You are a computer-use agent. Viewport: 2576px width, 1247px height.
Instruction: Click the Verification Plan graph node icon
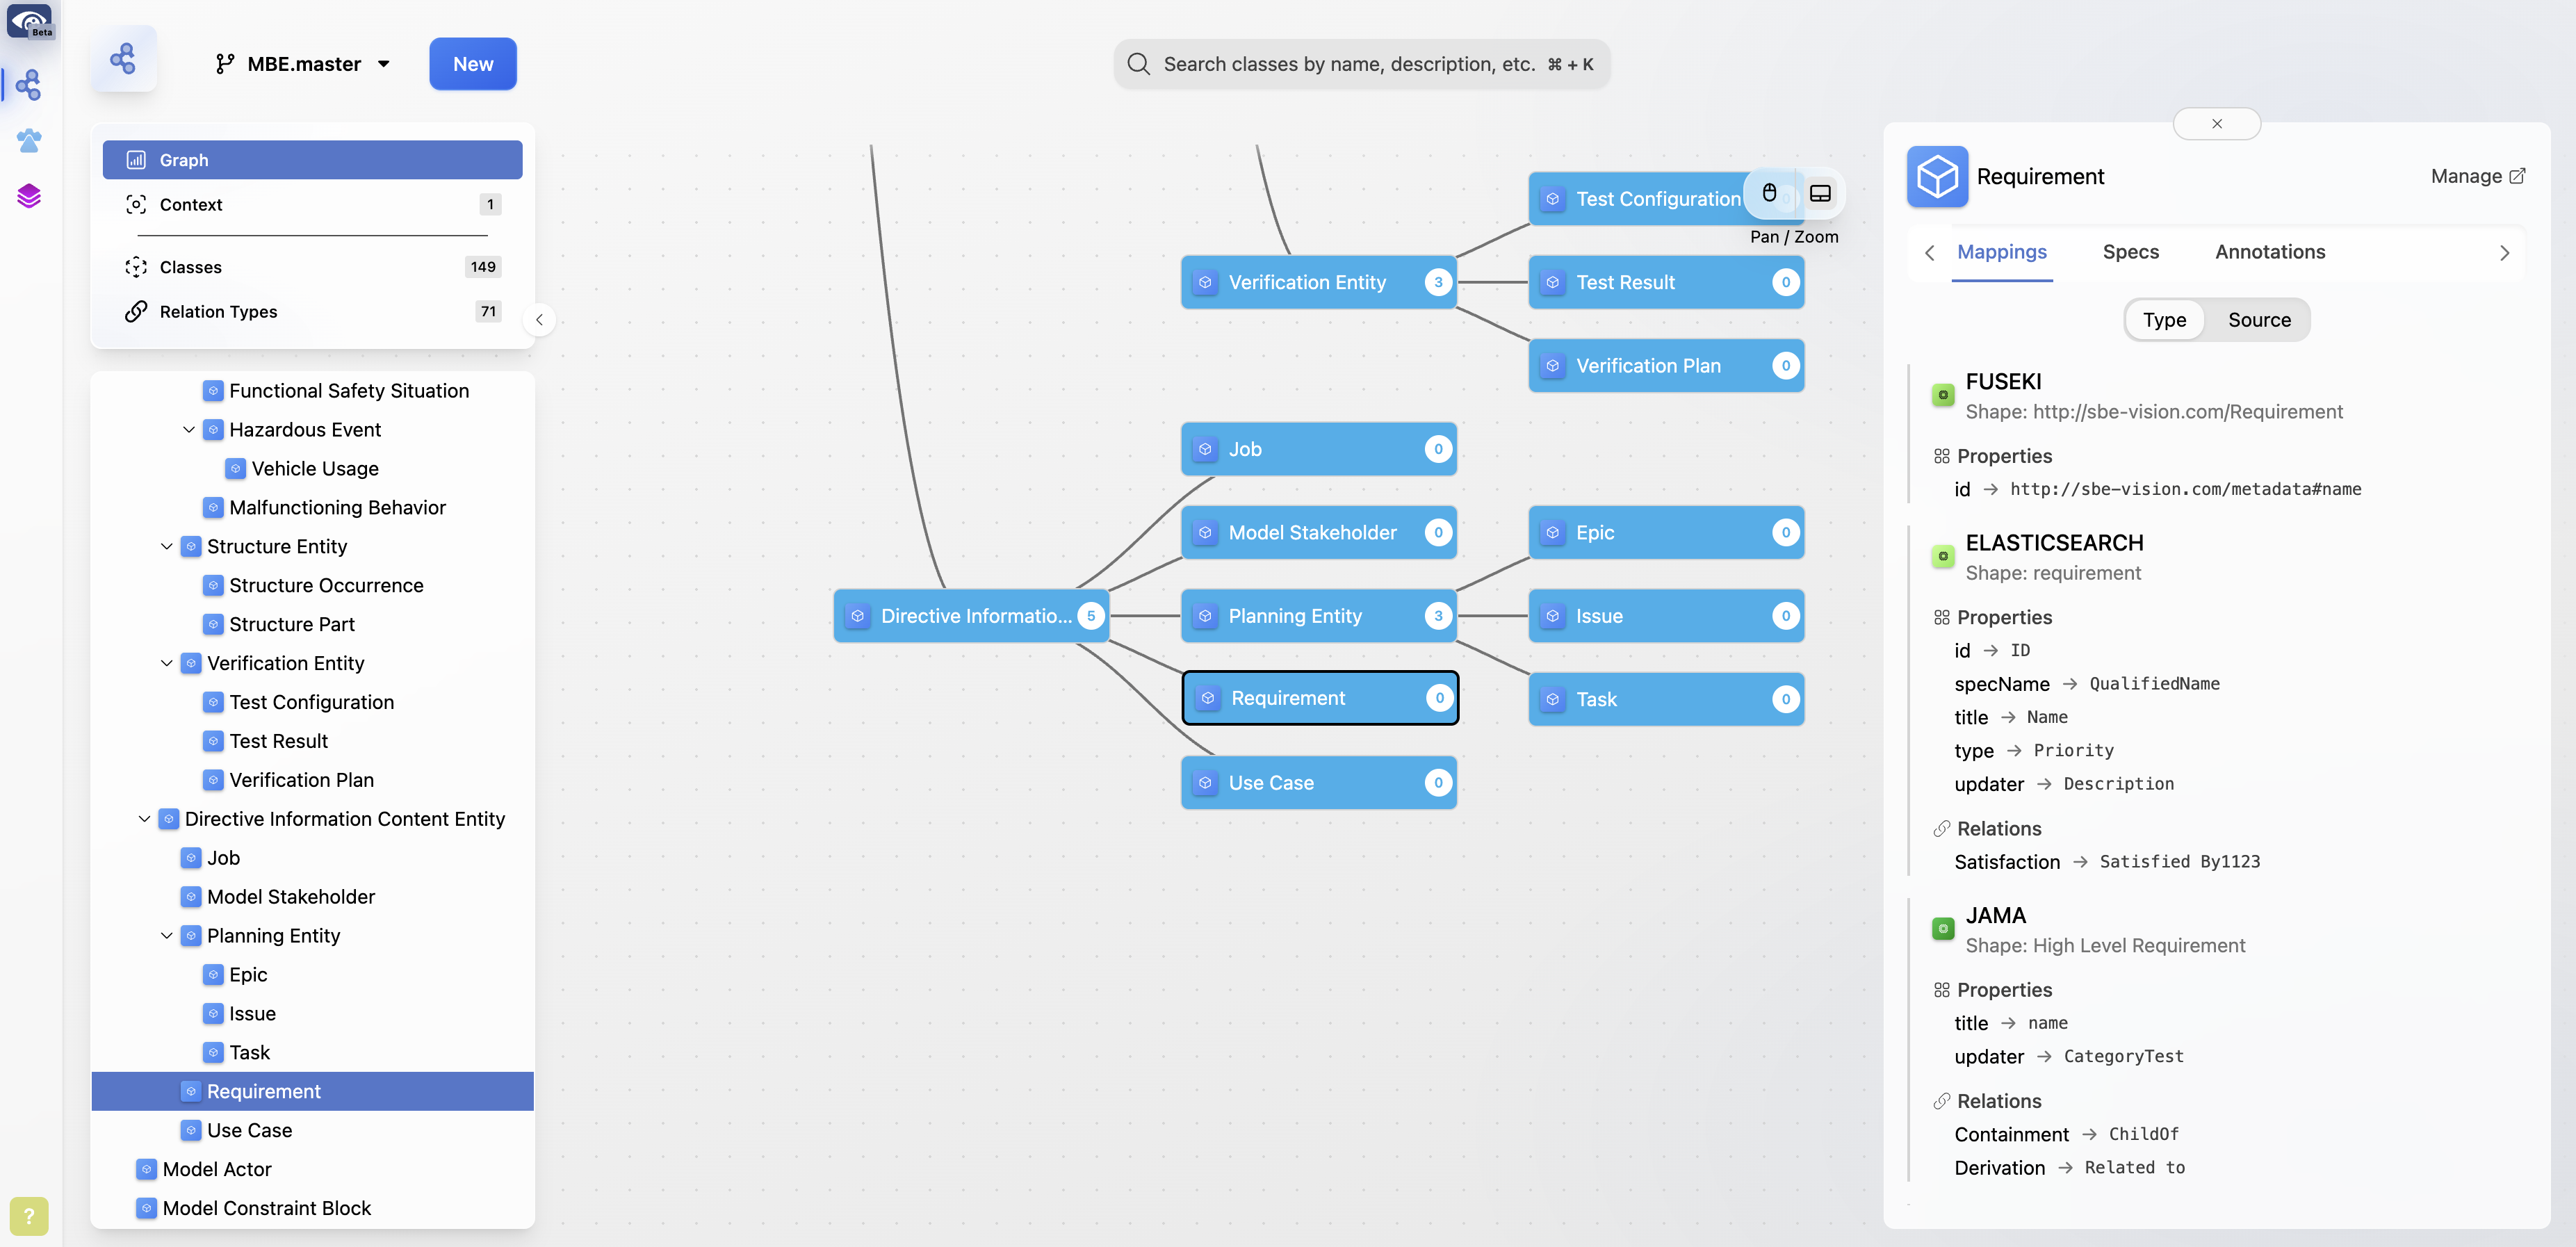point(1552,366)
